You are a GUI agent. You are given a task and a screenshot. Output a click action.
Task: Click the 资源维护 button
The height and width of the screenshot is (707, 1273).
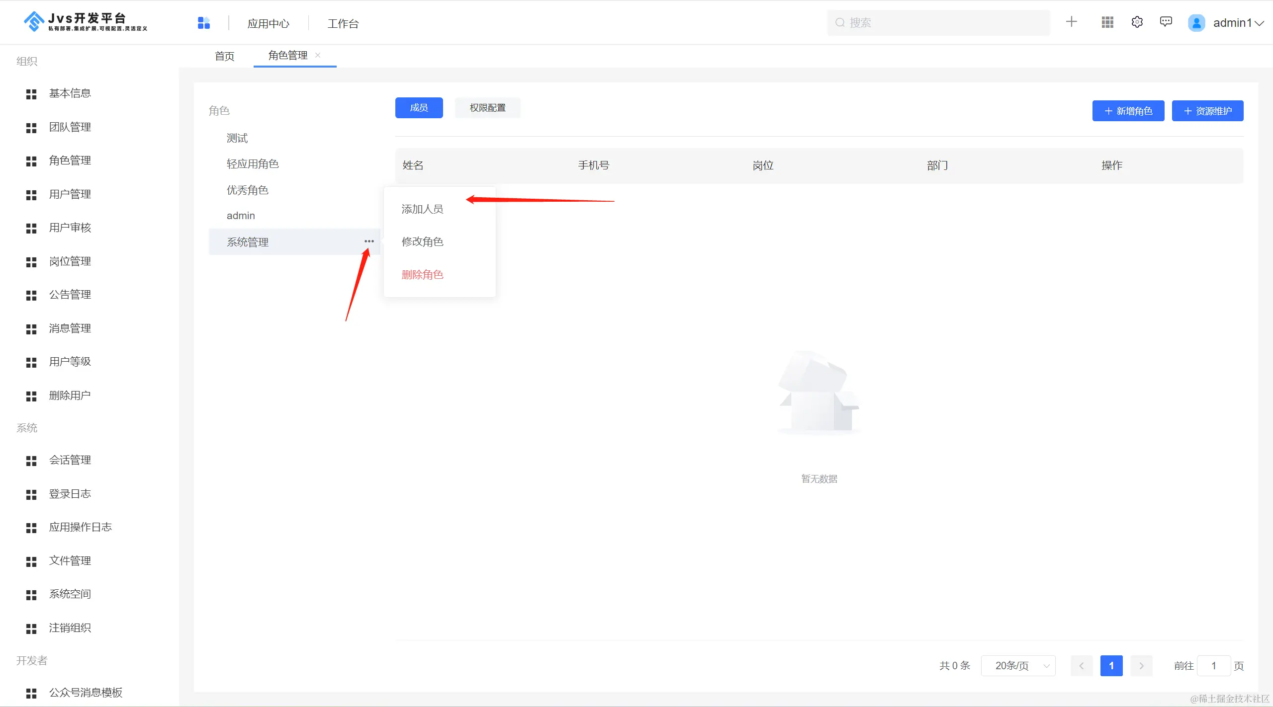click(x=1207, y=111)
